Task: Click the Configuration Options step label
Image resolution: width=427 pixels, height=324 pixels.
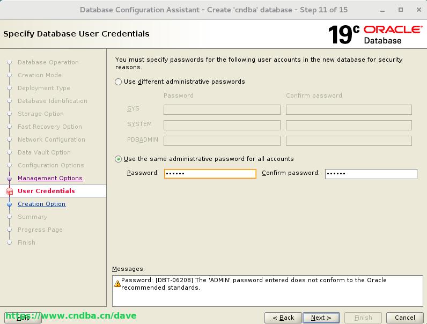Action: click(x=51, y=165)
